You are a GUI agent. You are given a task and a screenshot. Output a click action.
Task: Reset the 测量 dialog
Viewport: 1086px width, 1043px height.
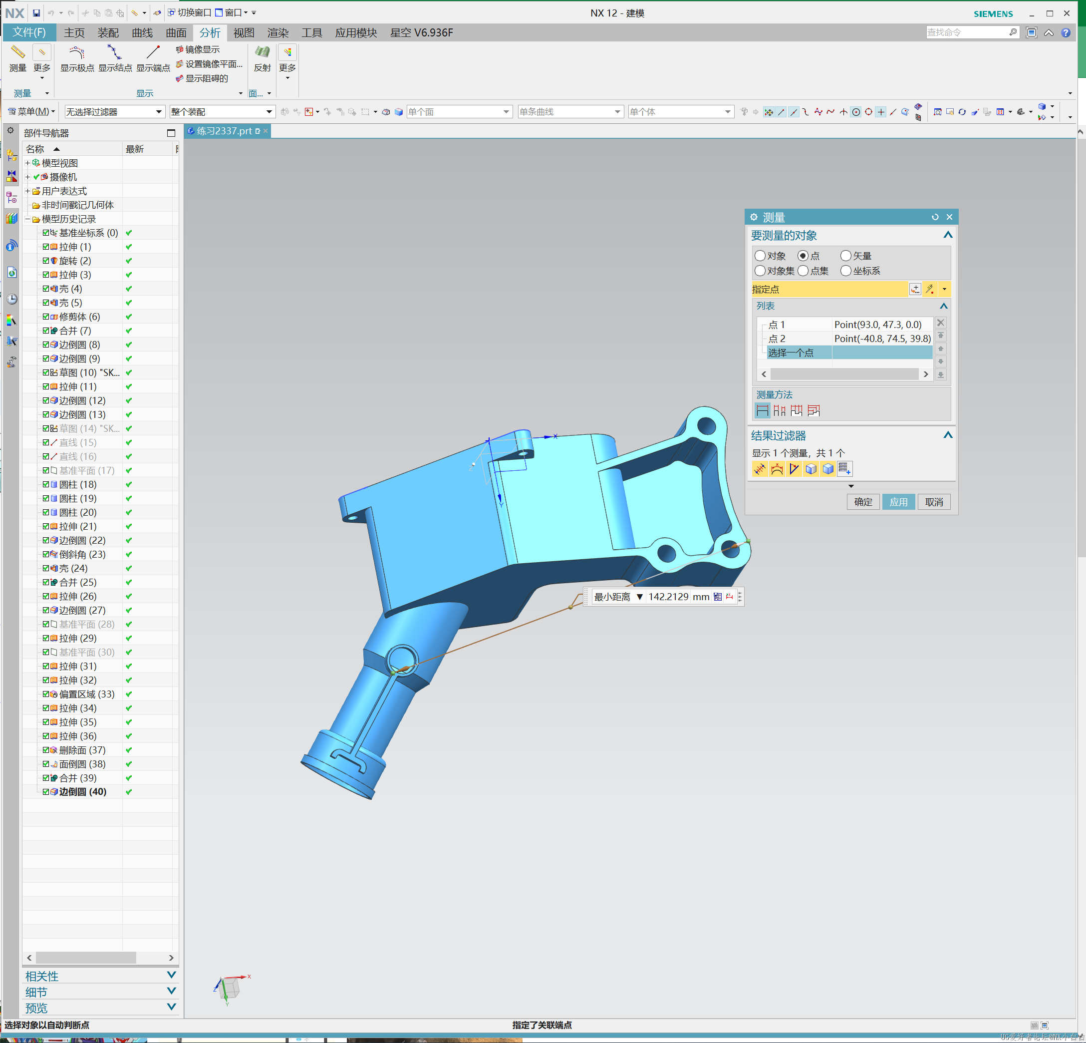coord(935,217)
